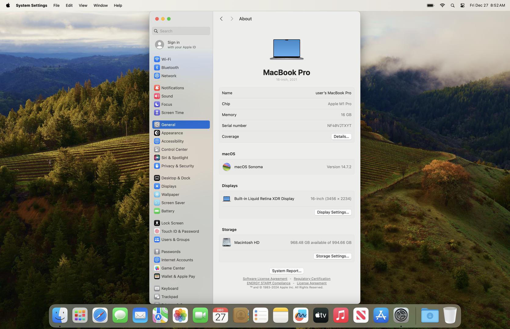Open the Software License Agreement link
510x329 pixels.
[265, 279]
